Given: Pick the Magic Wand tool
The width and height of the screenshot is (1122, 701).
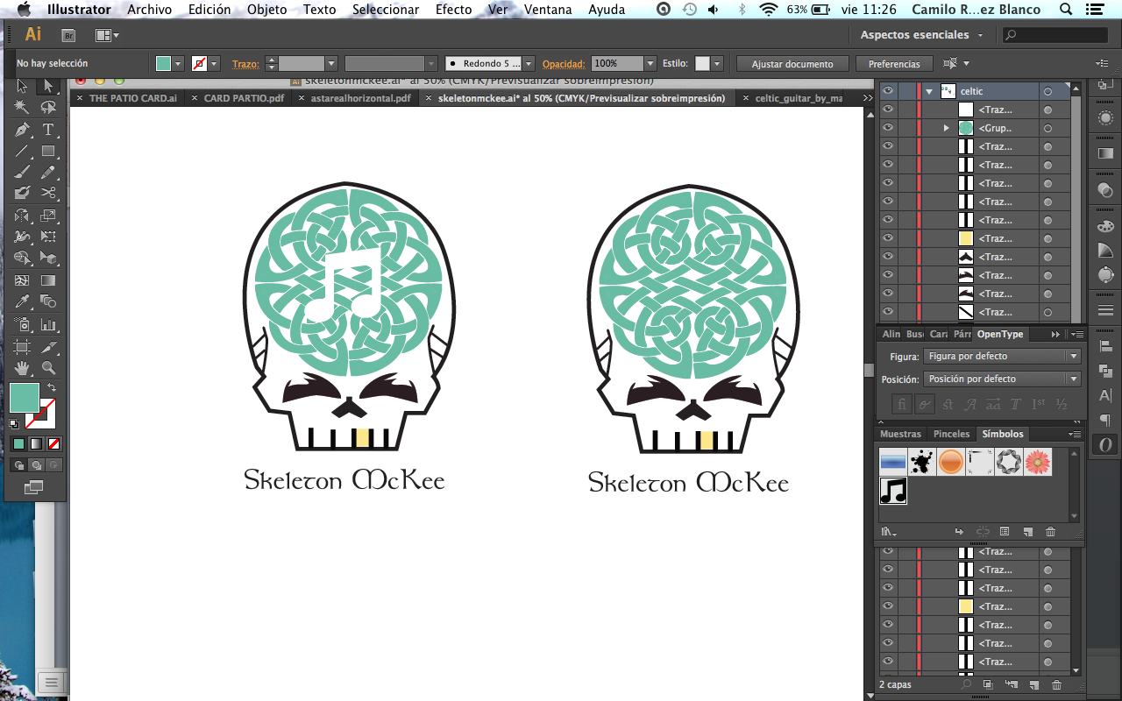Looking at the screenshot, I should pos(22,108).
